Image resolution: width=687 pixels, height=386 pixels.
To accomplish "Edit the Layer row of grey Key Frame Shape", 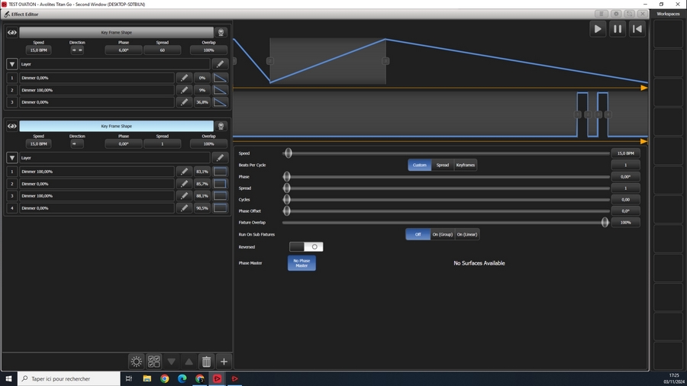I will (220, 64).
